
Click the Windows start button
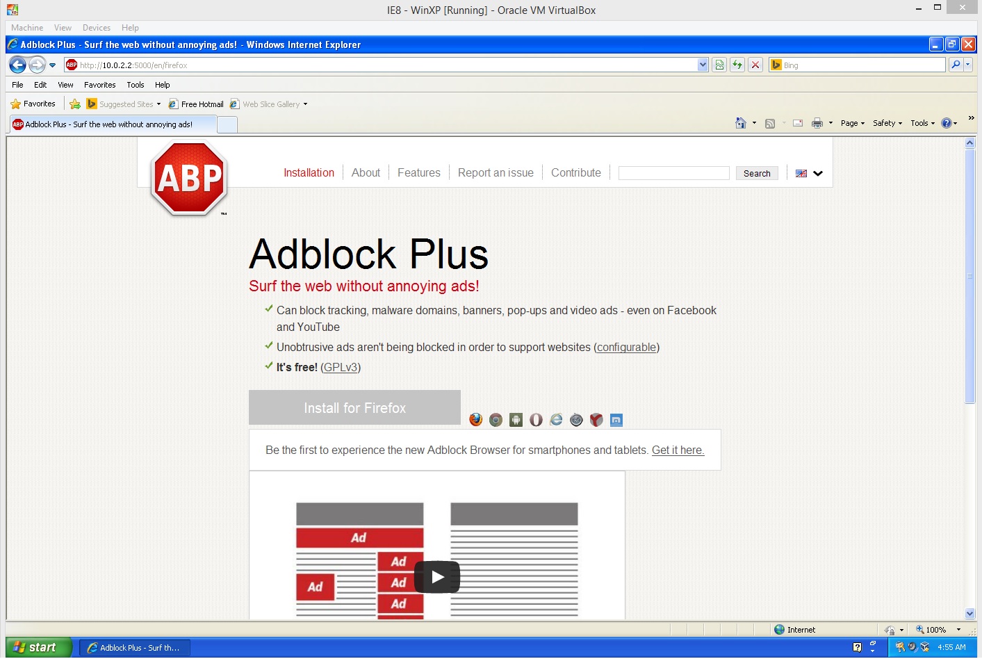pos(39,647)
